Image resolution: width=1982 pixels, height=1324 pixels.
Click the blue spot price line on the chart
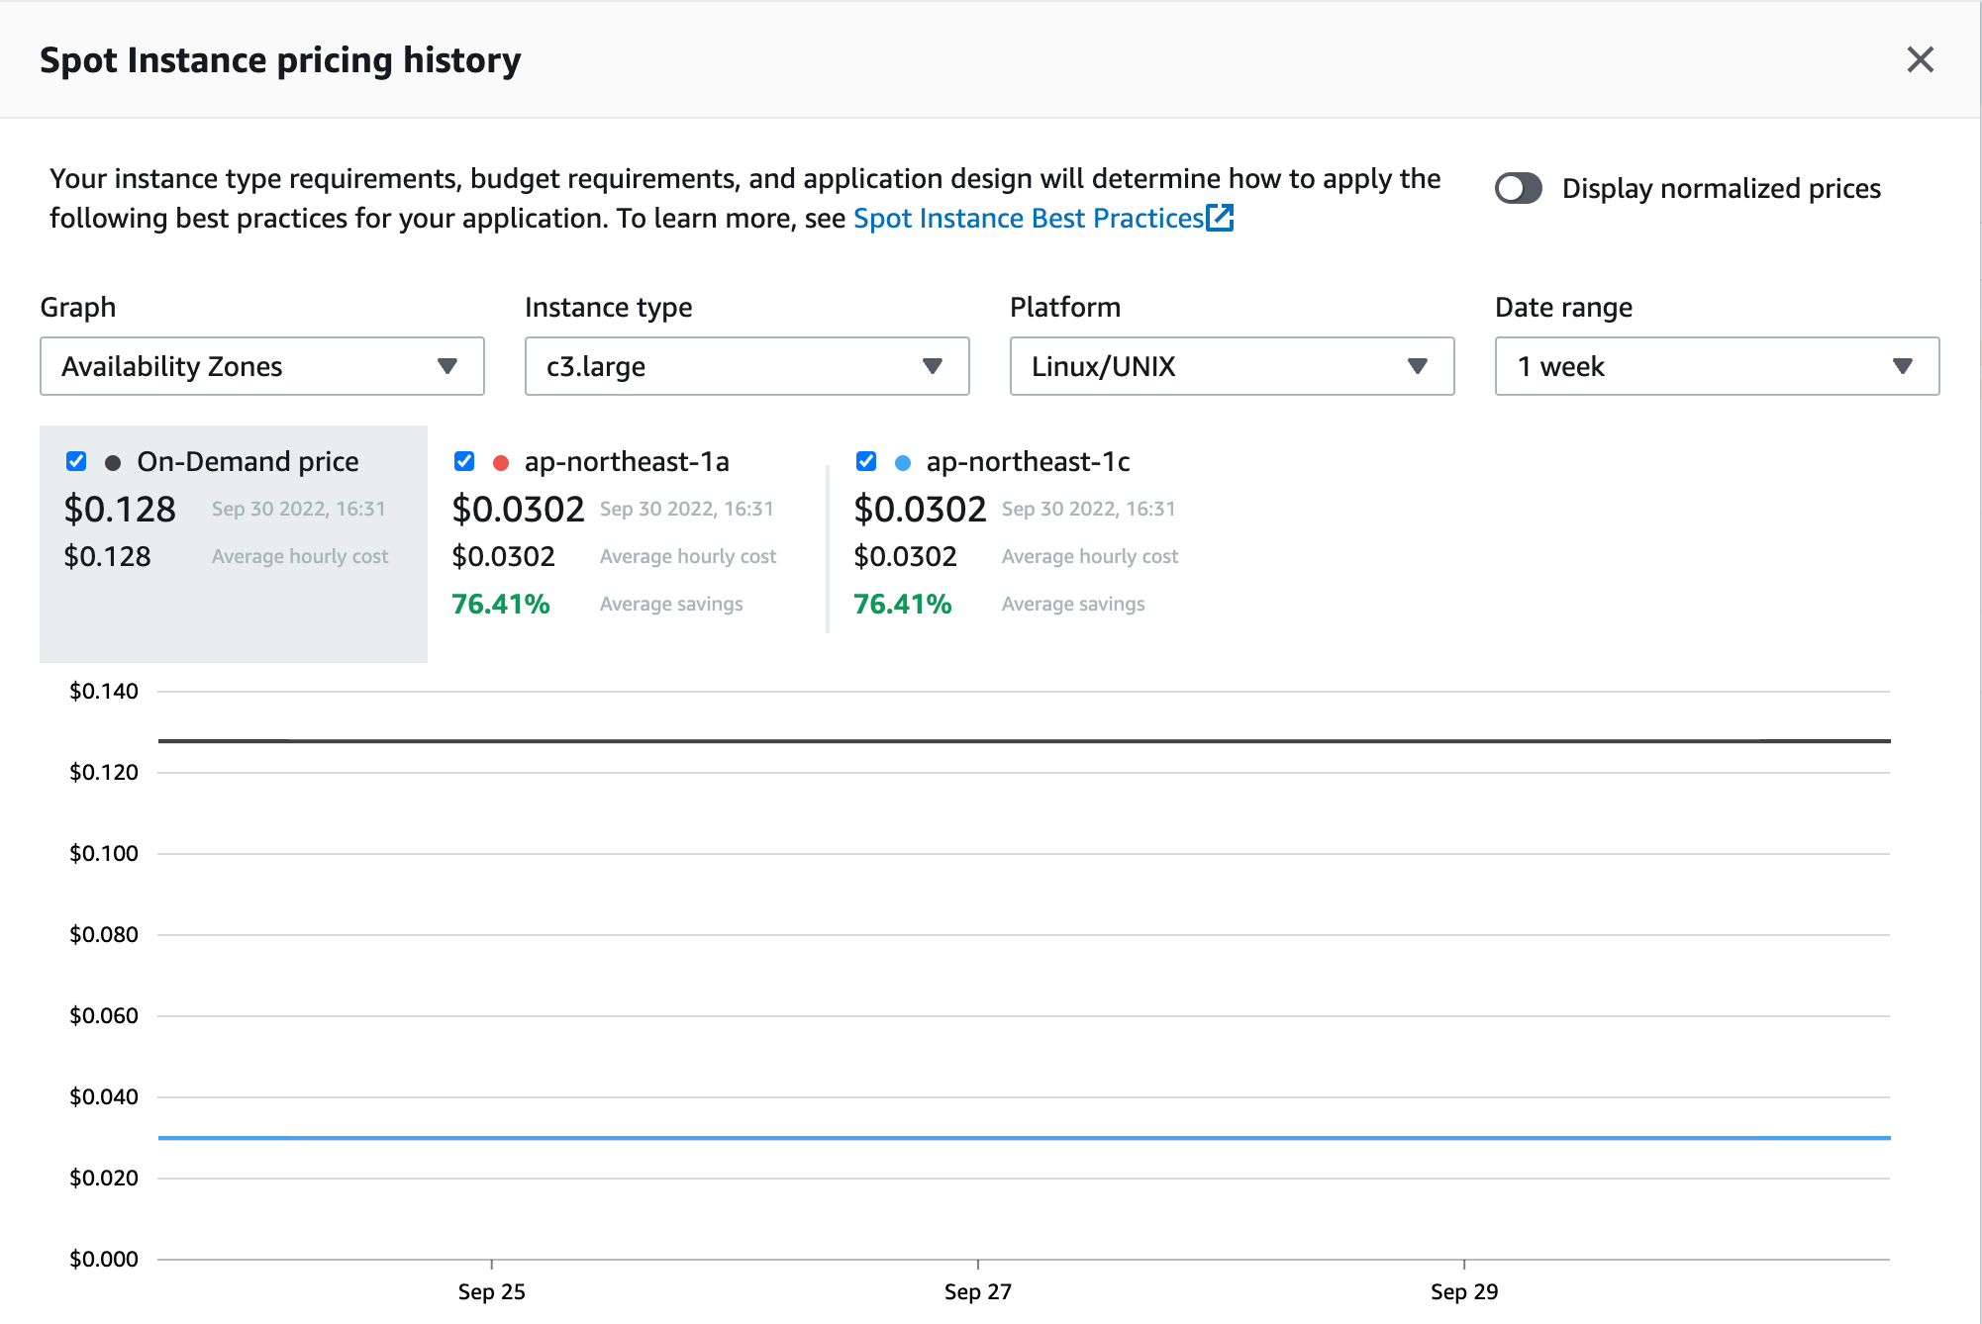[990, 1137]
